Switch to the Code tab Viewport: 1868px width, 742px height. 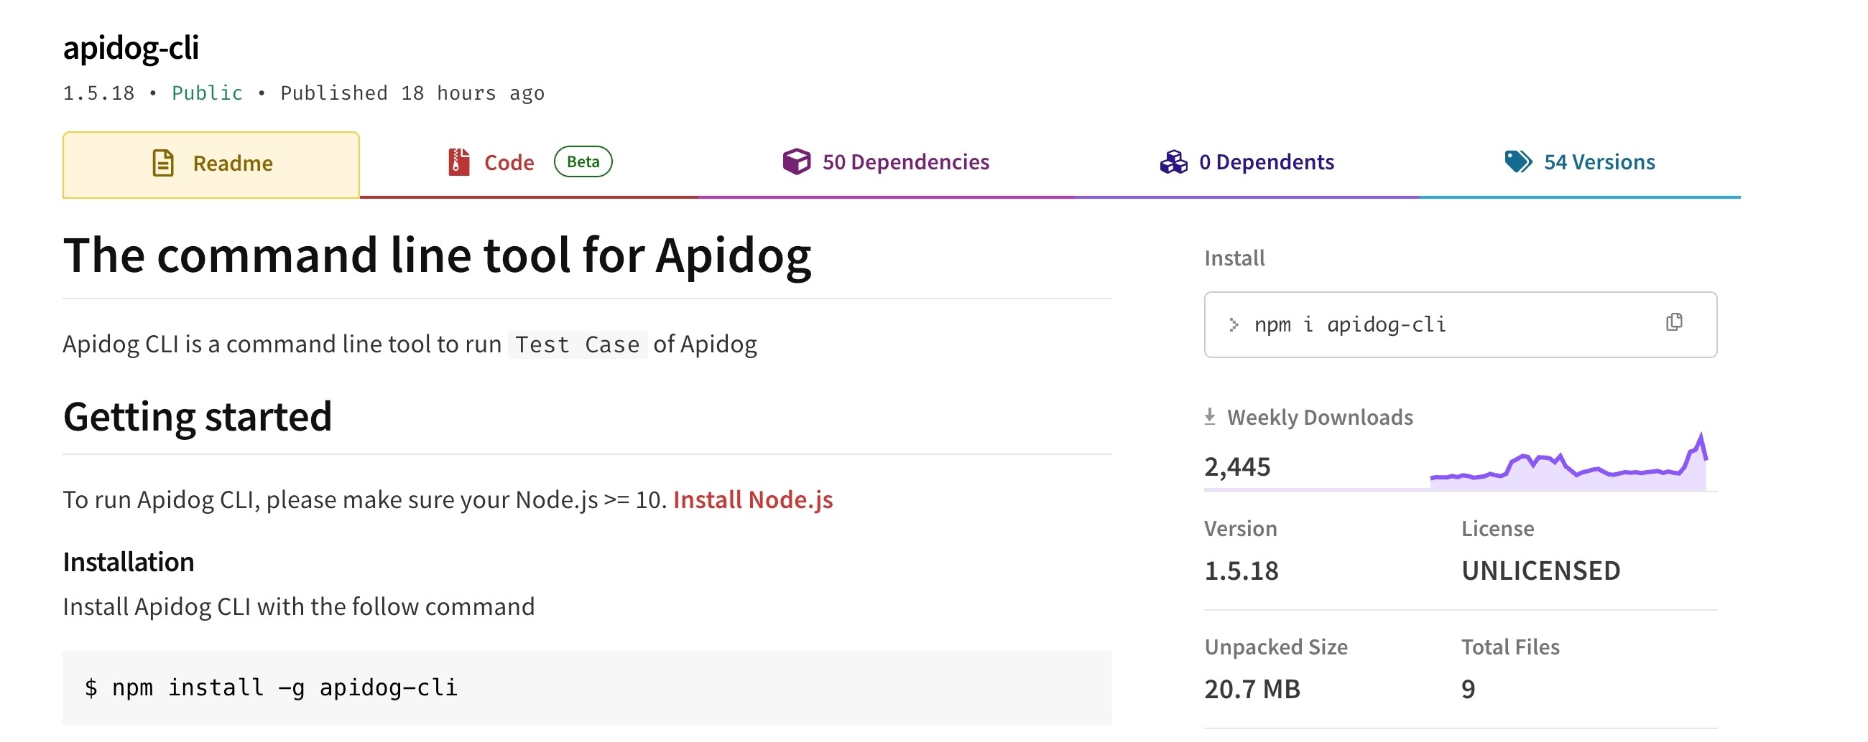click(529, 162)
